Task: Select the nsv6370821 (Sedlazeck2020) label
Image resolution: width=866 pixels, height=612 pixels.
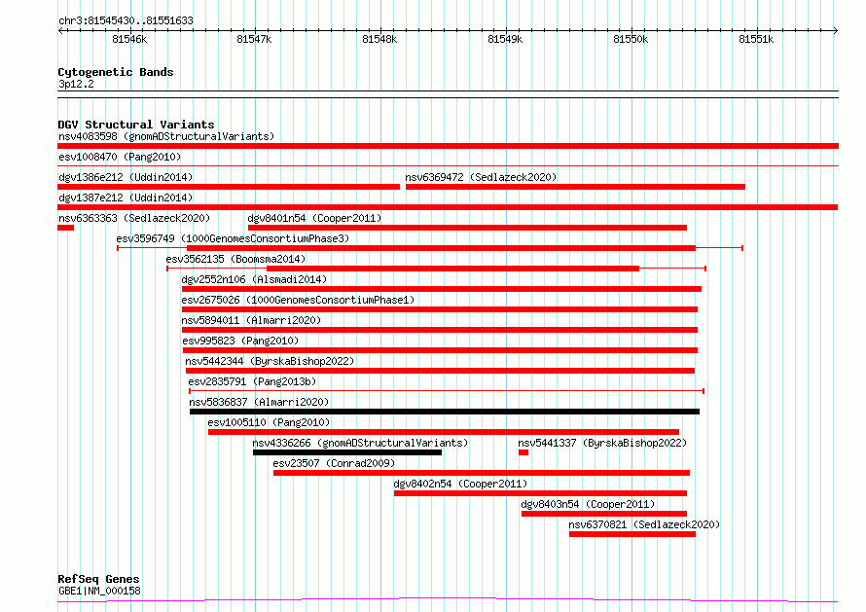Action: [644, 524]
